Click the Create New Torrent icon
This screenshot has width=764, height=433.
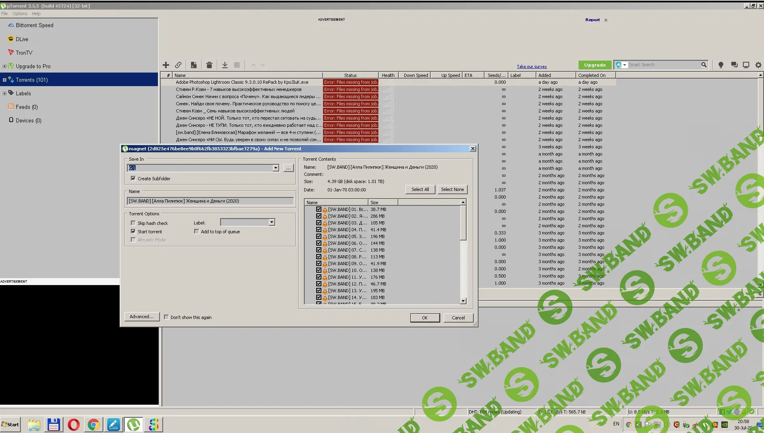(194, 65)
